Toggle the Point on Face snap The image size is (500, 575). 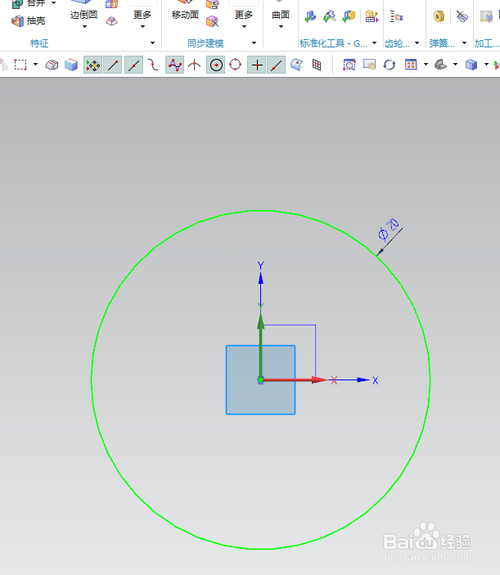pyautogui.click(x=296, y=65)
